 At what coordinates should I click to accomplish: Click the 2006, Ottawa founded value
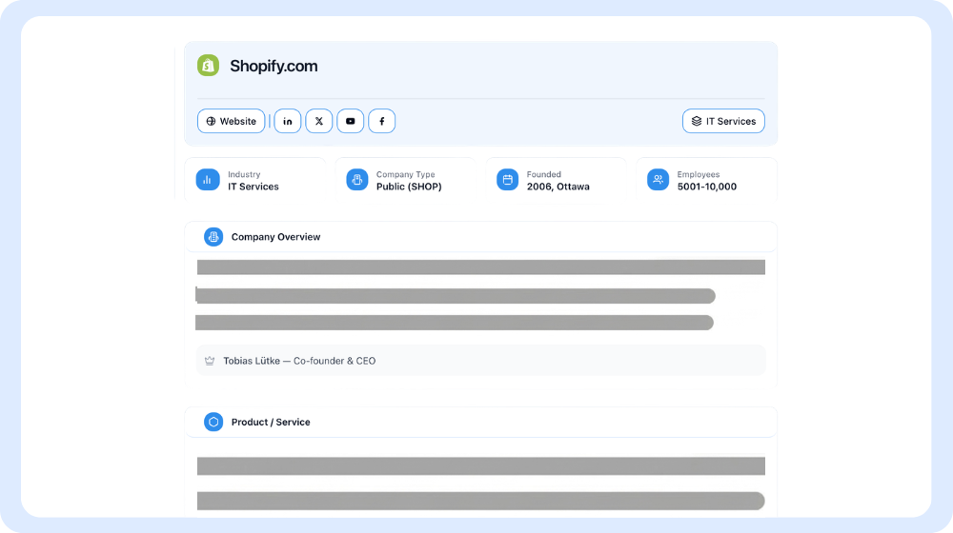point(558,187)
